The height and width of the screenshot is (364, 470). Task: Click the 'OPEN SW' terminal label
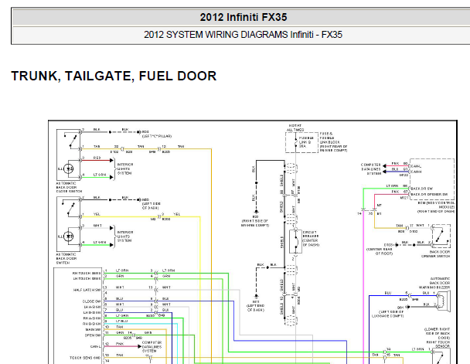click(93, 335)
